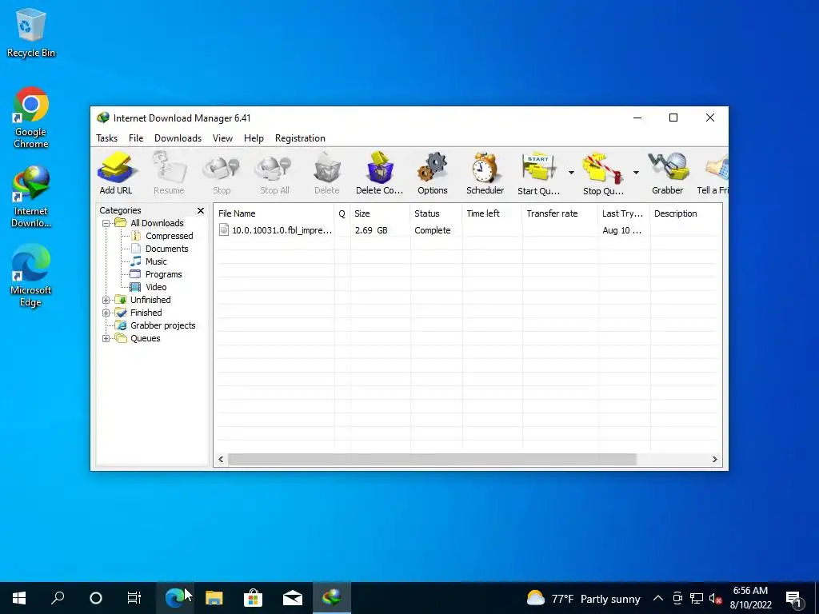Sort by the Size column header
The width and height of the screenshot is (819, 614).
(380, 213)
